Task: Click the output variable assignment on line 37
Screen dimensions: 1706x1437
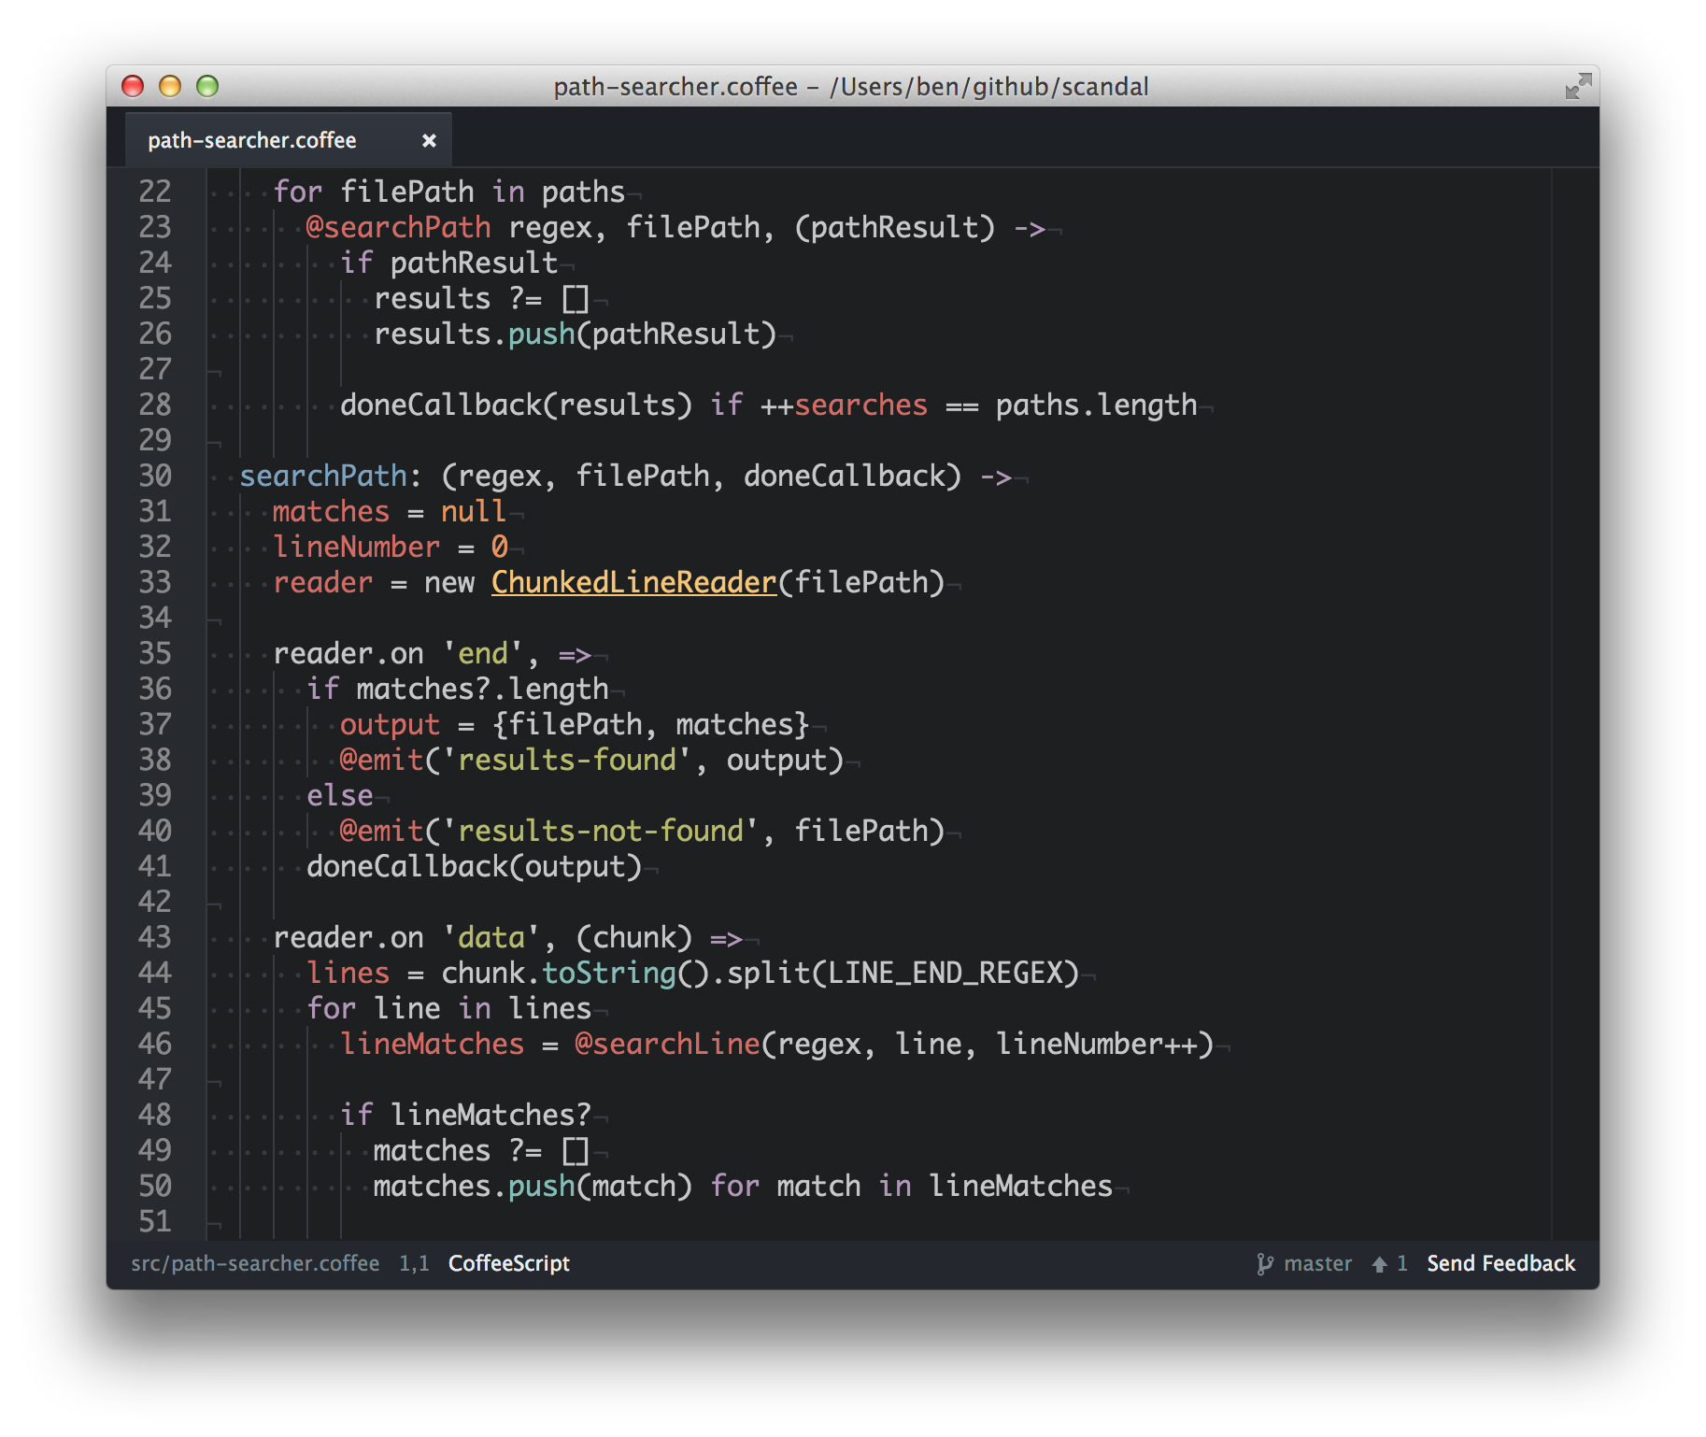Action: point(390,724)
